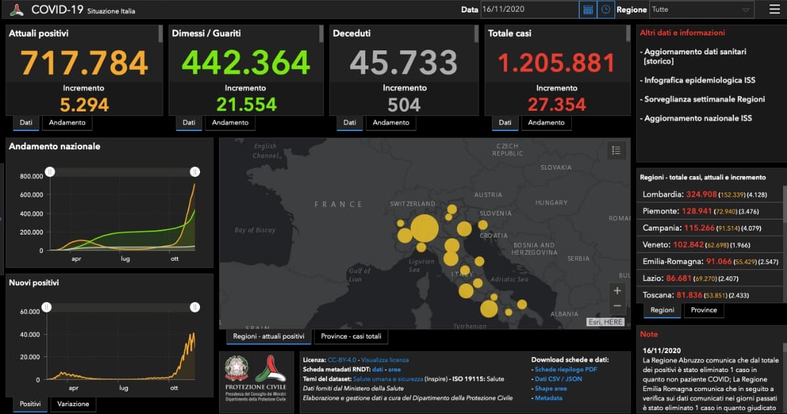Switch the chart to Variazione
This screenshot has height=414, width=787.
[73, 404]
